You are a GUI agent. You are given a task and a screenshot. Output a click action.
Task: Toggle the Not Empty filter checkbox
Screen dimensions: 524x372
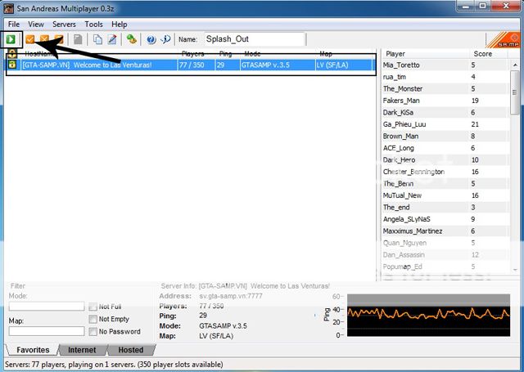tap(93, 319)
